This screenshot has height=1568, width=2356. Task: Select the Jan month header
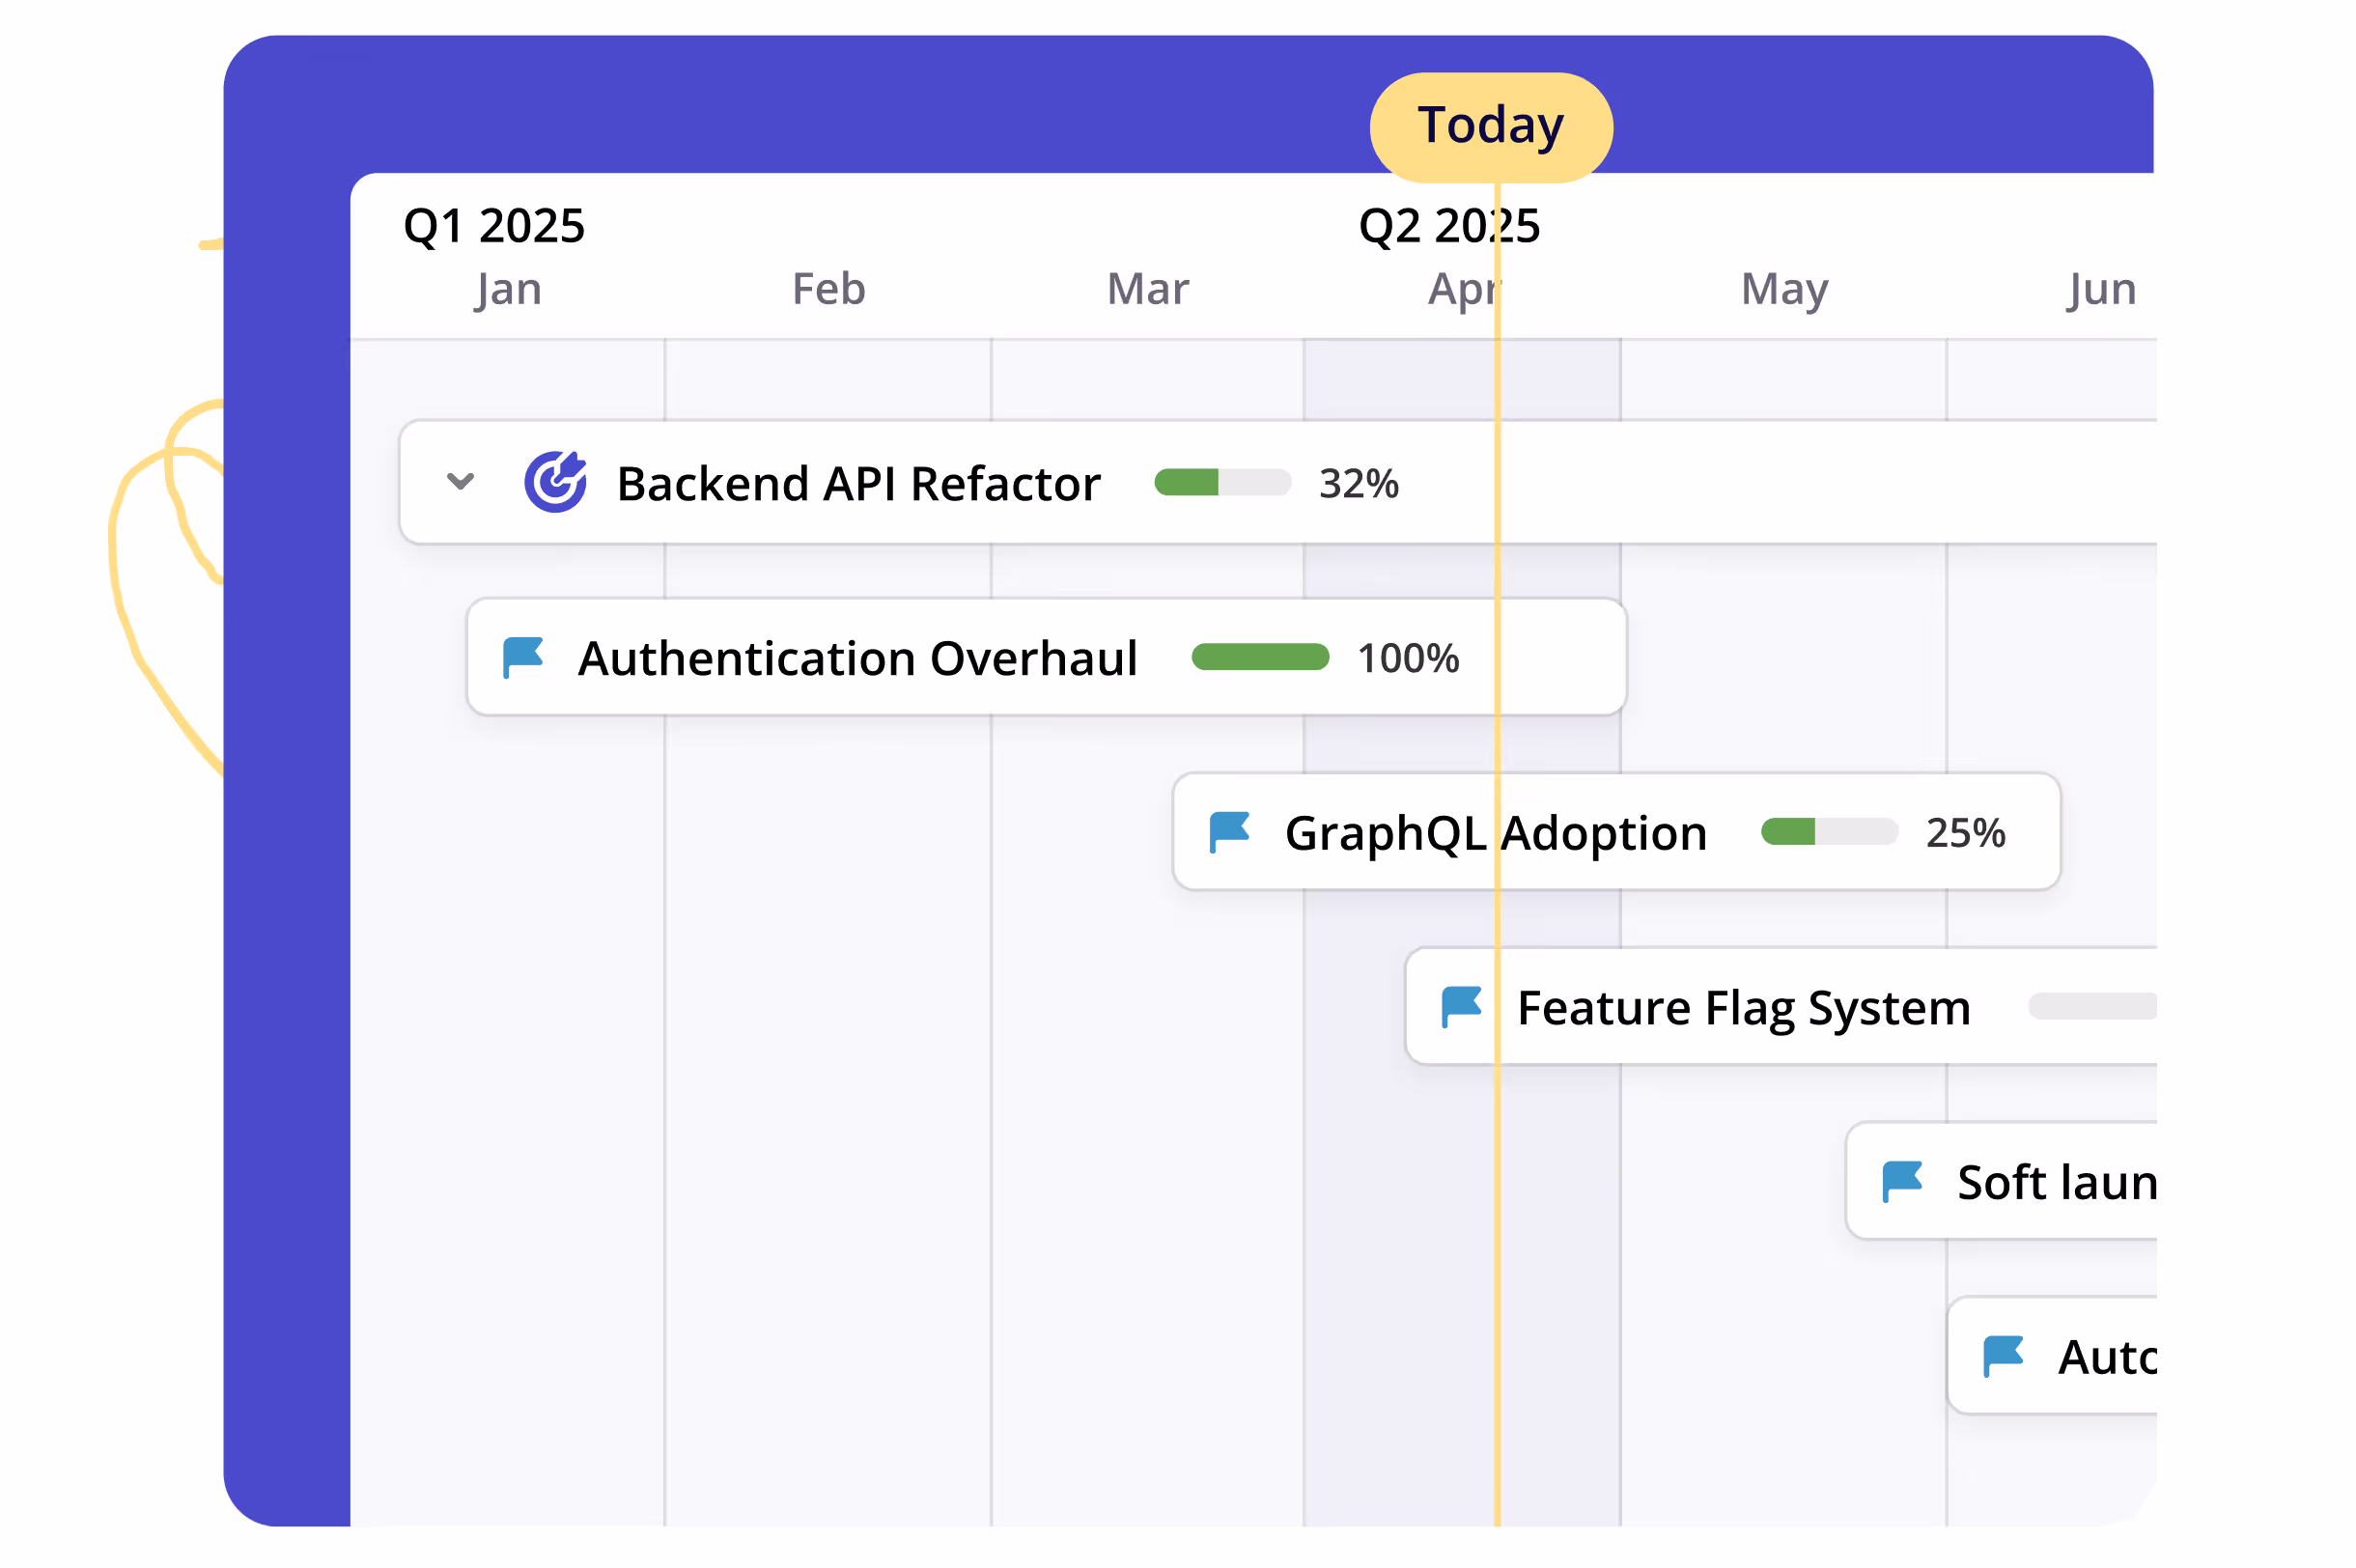(x=508, y=290)
